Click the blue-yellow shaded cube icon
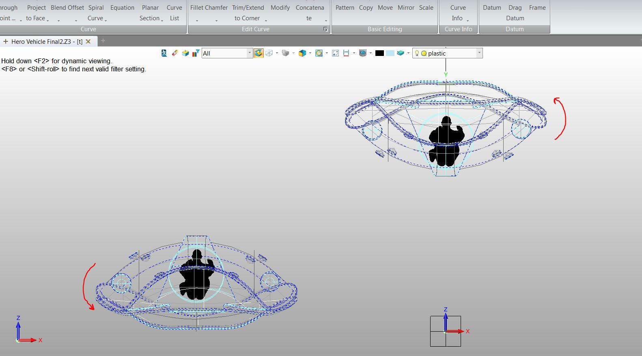 point(302,53)
